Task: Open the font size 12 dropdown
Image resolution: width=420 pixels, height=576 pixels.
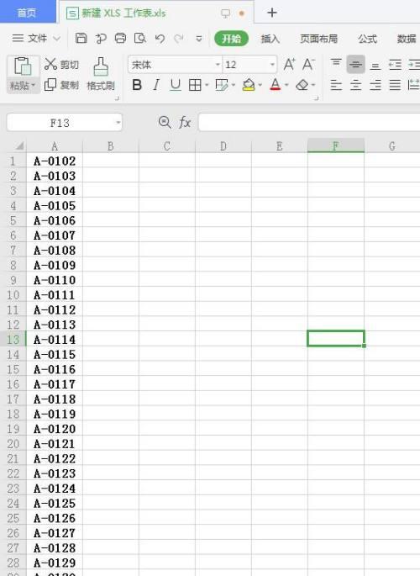Action: (272, 65)
